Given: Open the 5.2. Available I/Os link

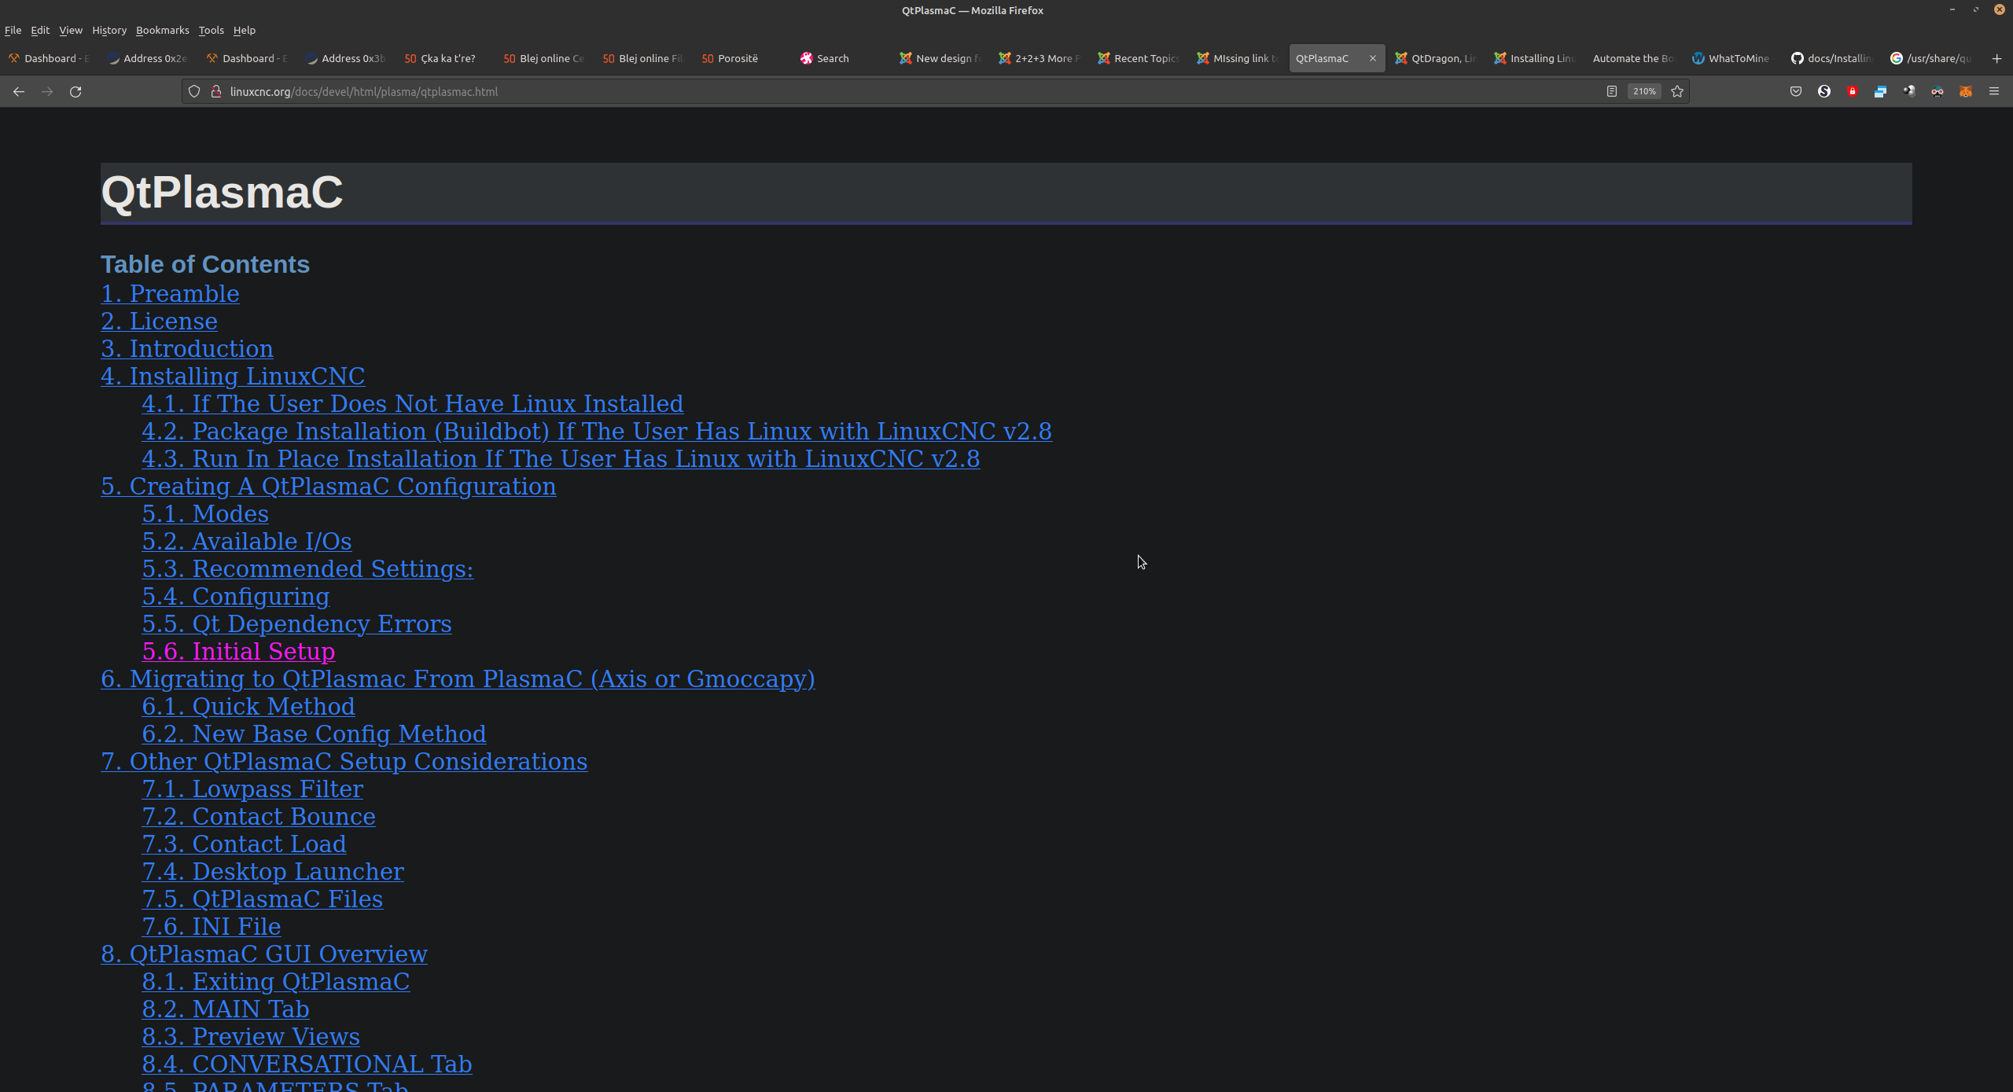Looking at the screenshot, I should point(247,541).
